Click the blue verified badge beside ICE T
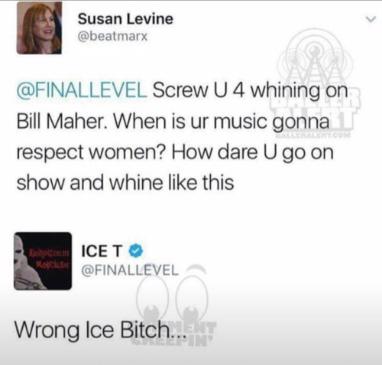This screenshot has width=382, height=365. (136, 252)
